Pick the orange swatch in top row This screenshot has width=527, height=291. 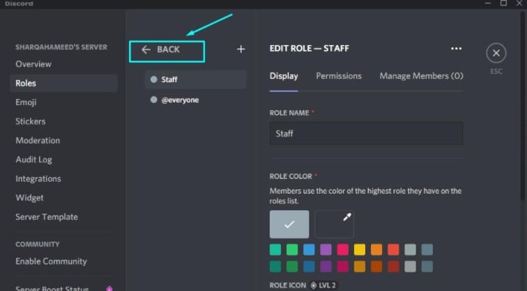(x=376, y=250)
